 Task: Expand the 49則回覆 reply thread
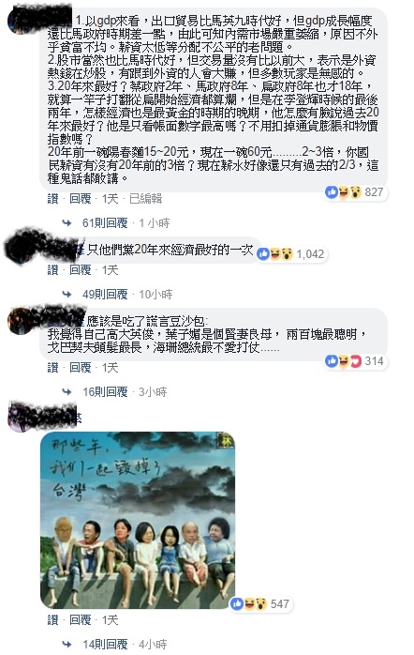(x=105, y=295)
